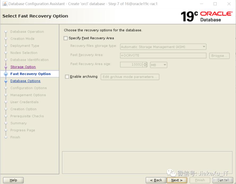Click the Browse button
This screenshot has height=184, width=236.
pos(219,56)
